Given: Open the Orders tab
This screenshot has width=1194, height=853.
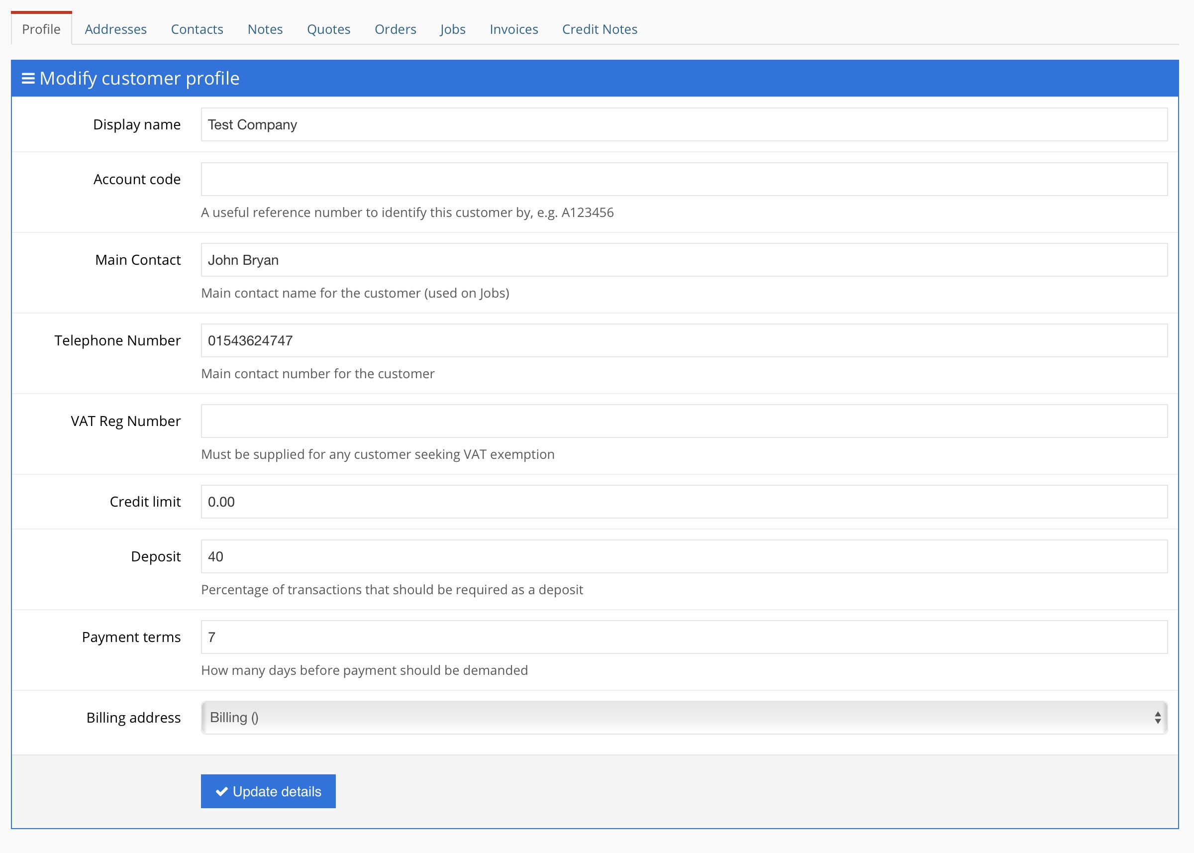Looking at the screenshot, I should [395, 29].
